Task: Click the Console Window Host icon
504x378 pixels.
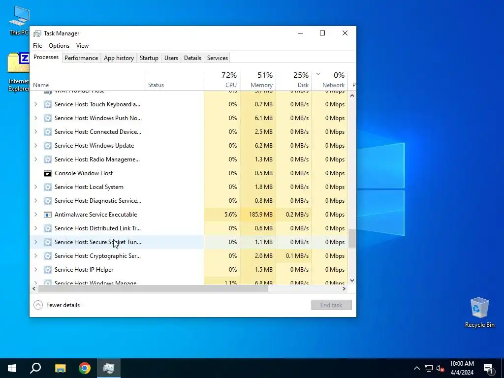Action: [48, 174]
